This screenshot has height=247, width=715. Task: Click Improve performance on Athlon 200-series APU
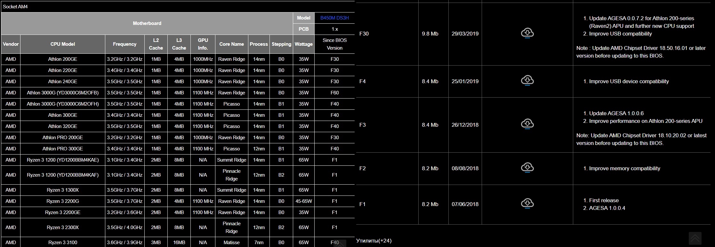pyautogui.click(x=646, y=121)
